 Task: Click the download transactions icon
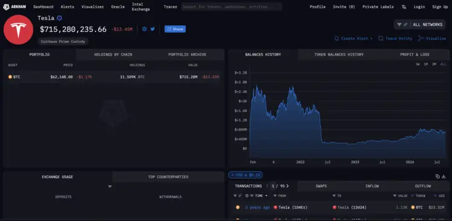444,176
